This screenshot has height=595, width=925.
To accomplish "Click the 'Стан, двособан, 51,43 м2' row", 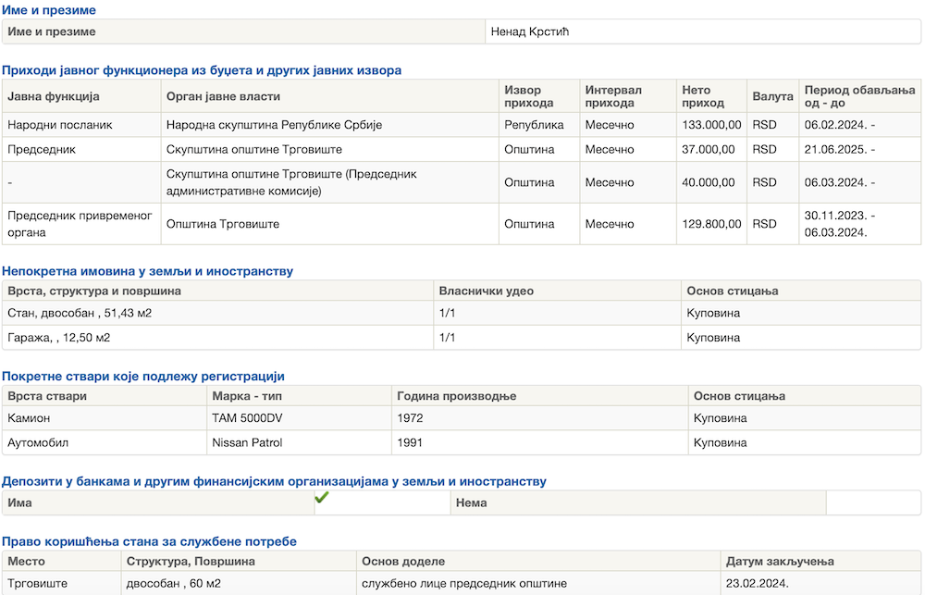I will click(x=80, y=314).
